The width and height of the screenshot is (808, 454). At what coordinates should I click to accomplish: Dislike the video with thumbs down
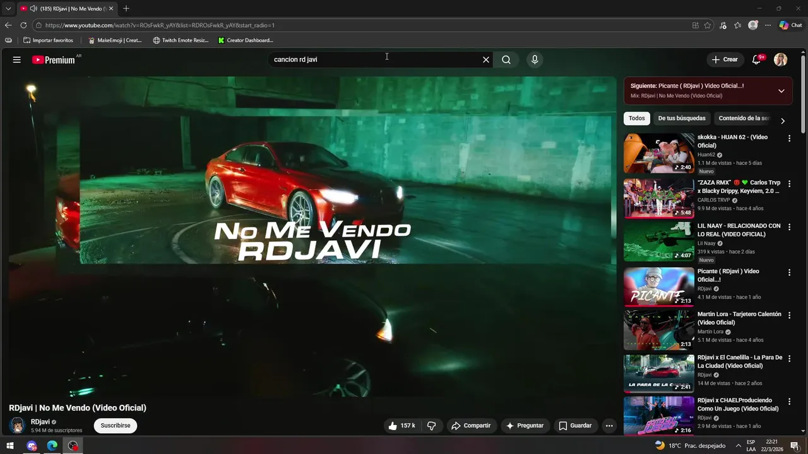point(432,426)
